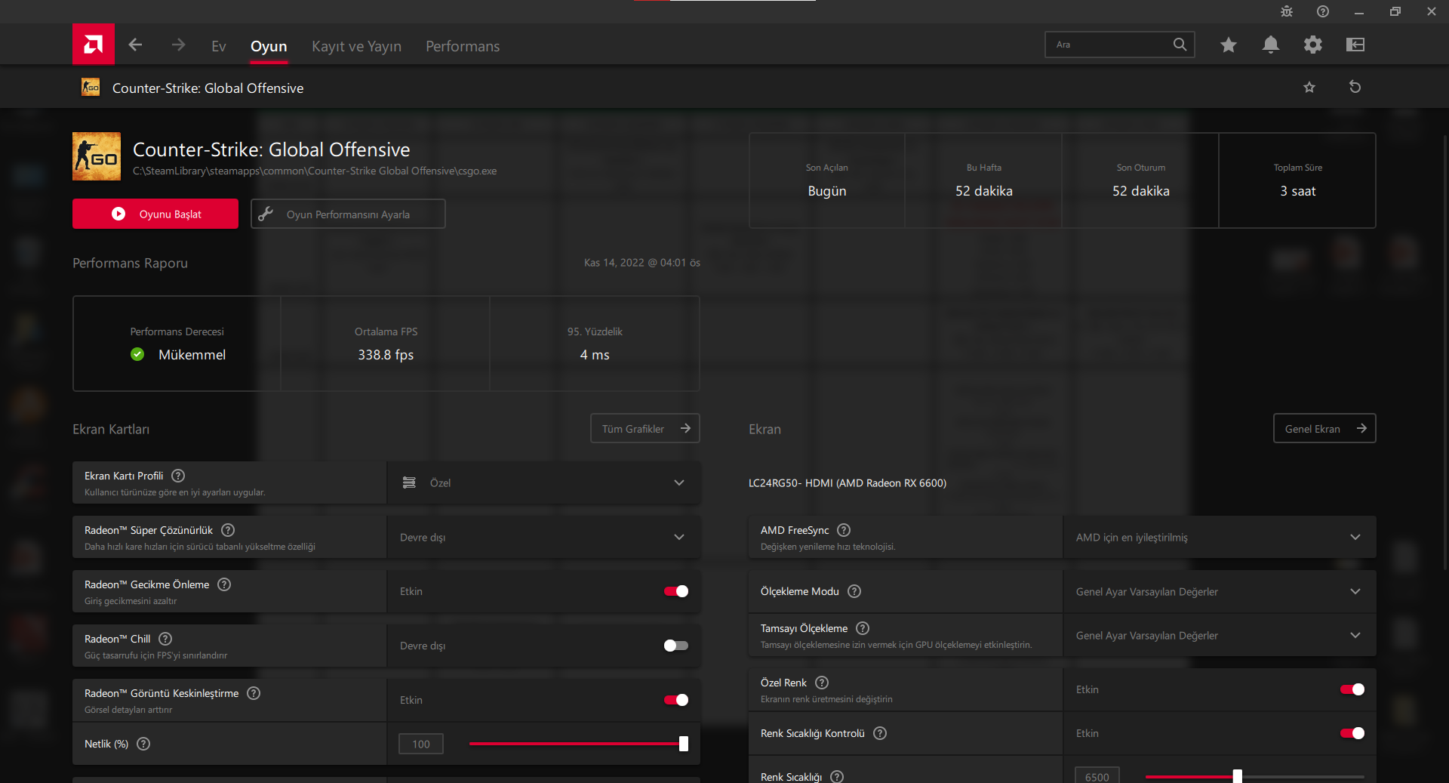
Task: Show help for Tamsayı Ölçekleme
Action: click(x=863, y=628)
